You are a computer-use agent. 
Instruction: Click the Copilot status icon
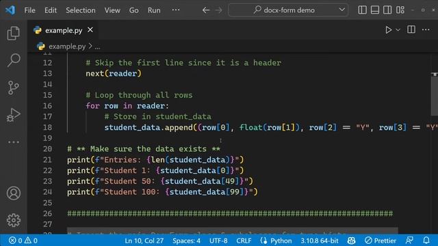[x=351, y=241]
